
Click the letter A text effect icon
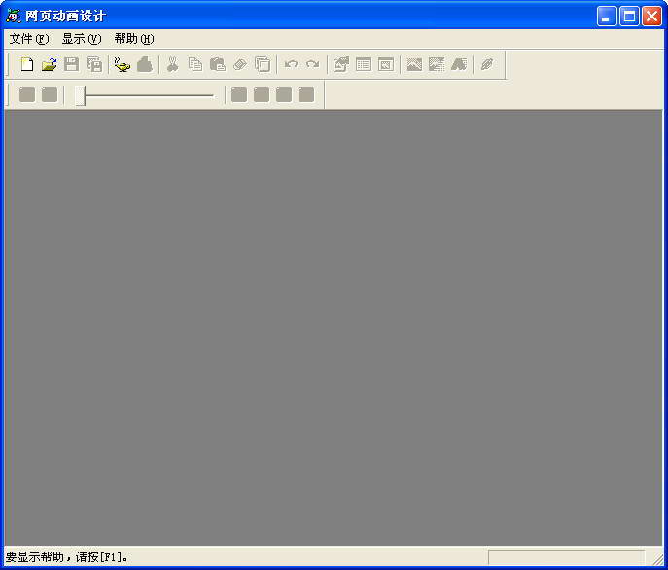459,65
